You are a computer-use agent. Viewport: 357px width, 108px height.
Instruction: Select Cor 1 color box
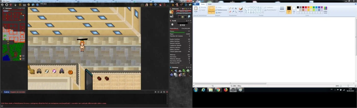point(289,10)
